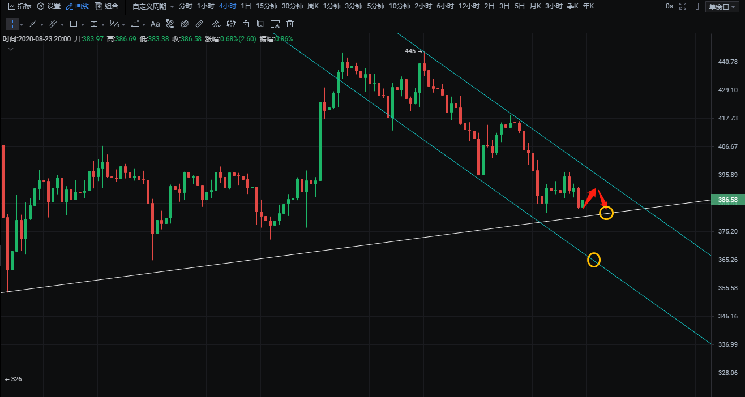Click the lock drawings icon
This screenshot has width=745, height=397.
(x=245, y=24)
